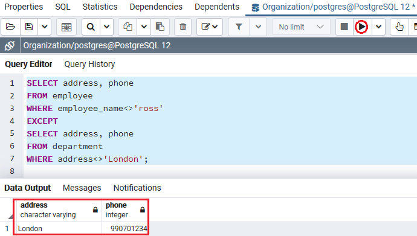This screenshot has height=236, width=417.
Task: Open the No limit rows dropdown
Action: click(301, 27)
